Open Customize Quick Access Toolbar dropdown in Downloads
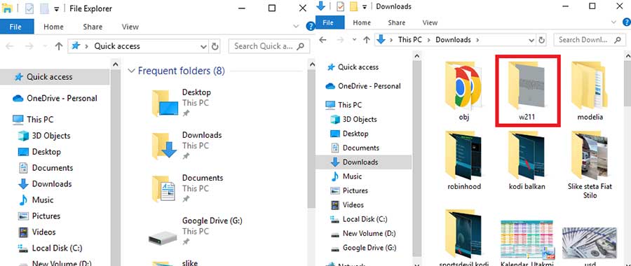The height and width of the screenshot is (266, 631). pos(365,6)
